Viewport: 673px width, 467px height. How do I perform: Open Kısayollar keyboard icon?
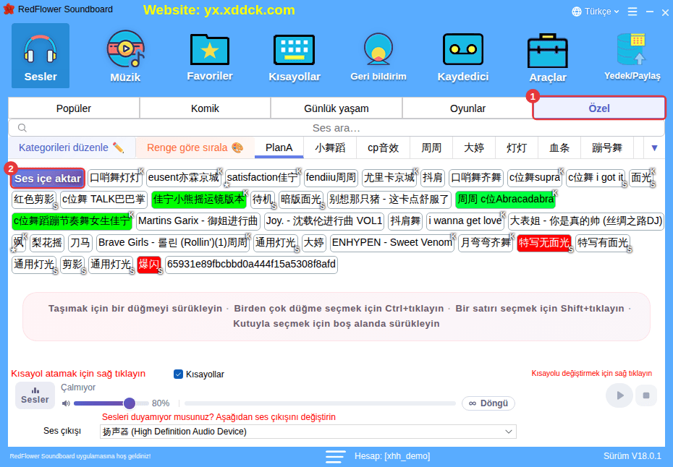(294, 50)
